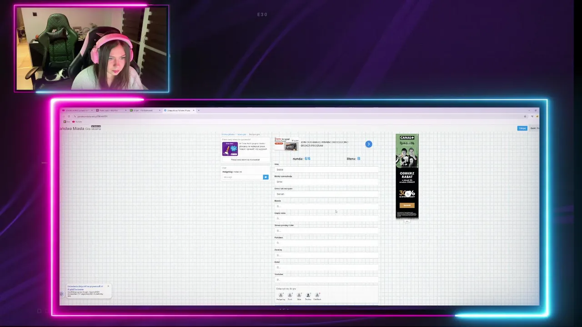Select the third player avatar in list

coord(299,296)
